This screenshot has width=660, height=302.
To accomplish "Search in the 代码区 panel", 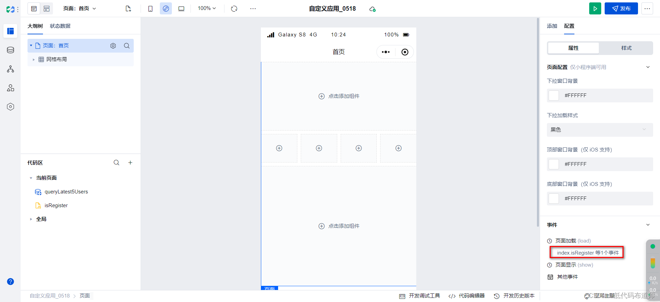I will pyautogui.click(x=117, y=163).
